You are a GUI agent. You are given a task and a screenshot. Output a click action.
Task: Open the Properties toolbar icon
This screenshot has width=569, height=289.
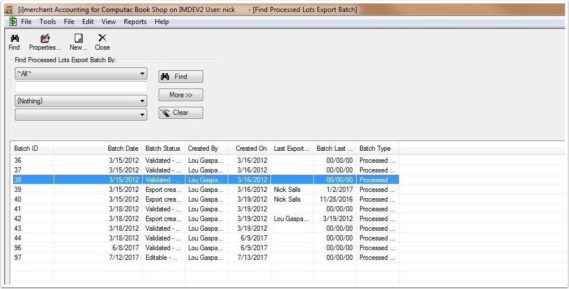(45, 38)
